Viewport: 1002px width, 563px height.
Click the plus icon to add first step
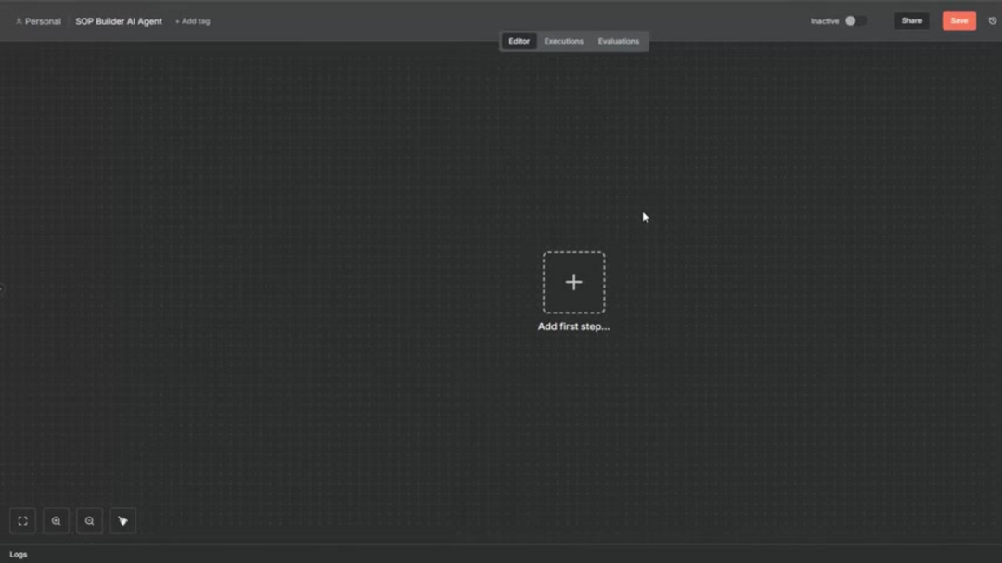pos(573,282)
